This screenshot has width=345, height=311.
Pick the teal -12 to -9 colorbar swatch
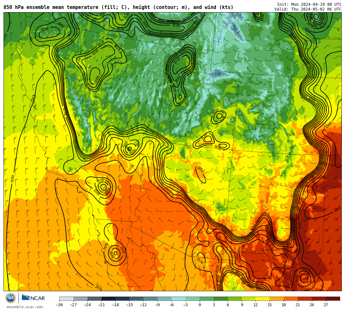151,299
